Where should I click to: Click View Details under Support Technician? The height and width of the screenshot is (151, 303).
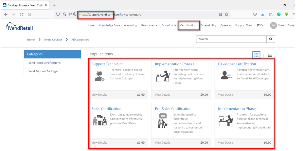99,95
